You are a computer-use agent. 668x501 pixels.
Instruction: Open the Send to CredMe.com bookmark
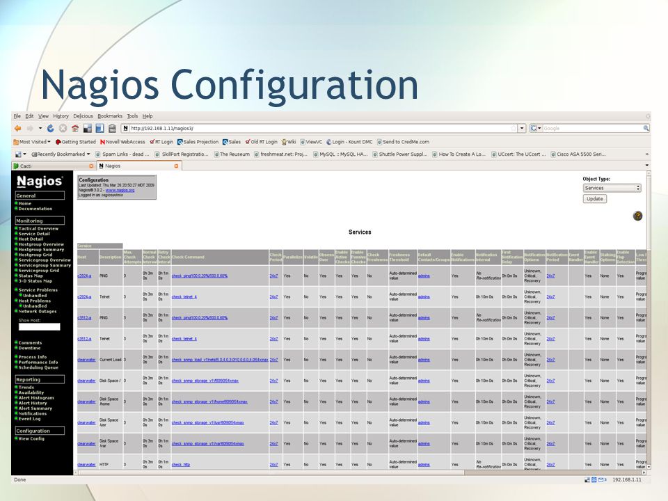(403, 142)
